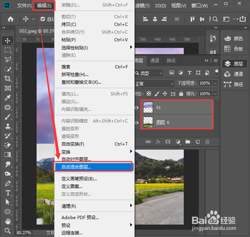Switch to the 通道 tab

(155, 60)
